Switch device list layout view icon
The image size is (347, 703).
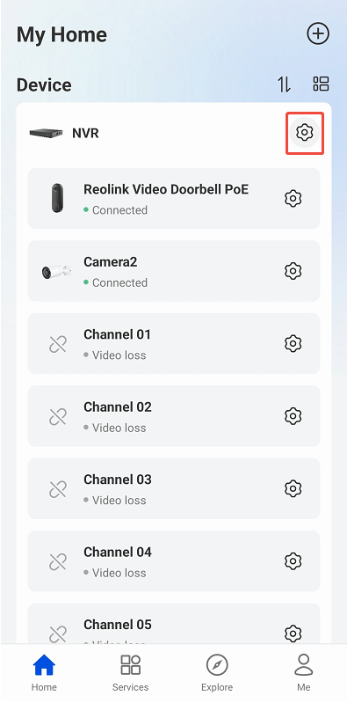tap(321, 84)
